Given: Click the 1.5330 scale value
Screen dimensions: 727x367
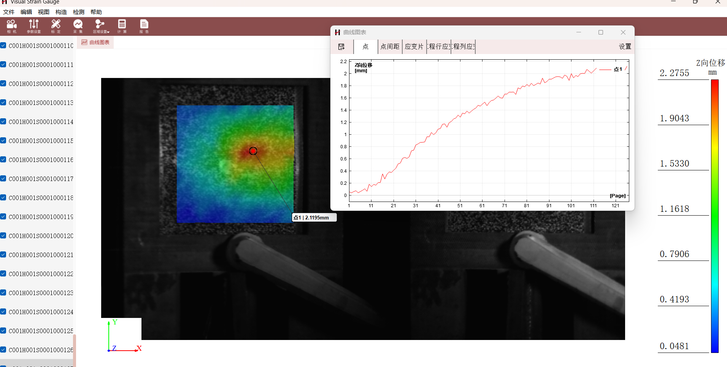Looking at the screenshot, I should coord(674,164).
